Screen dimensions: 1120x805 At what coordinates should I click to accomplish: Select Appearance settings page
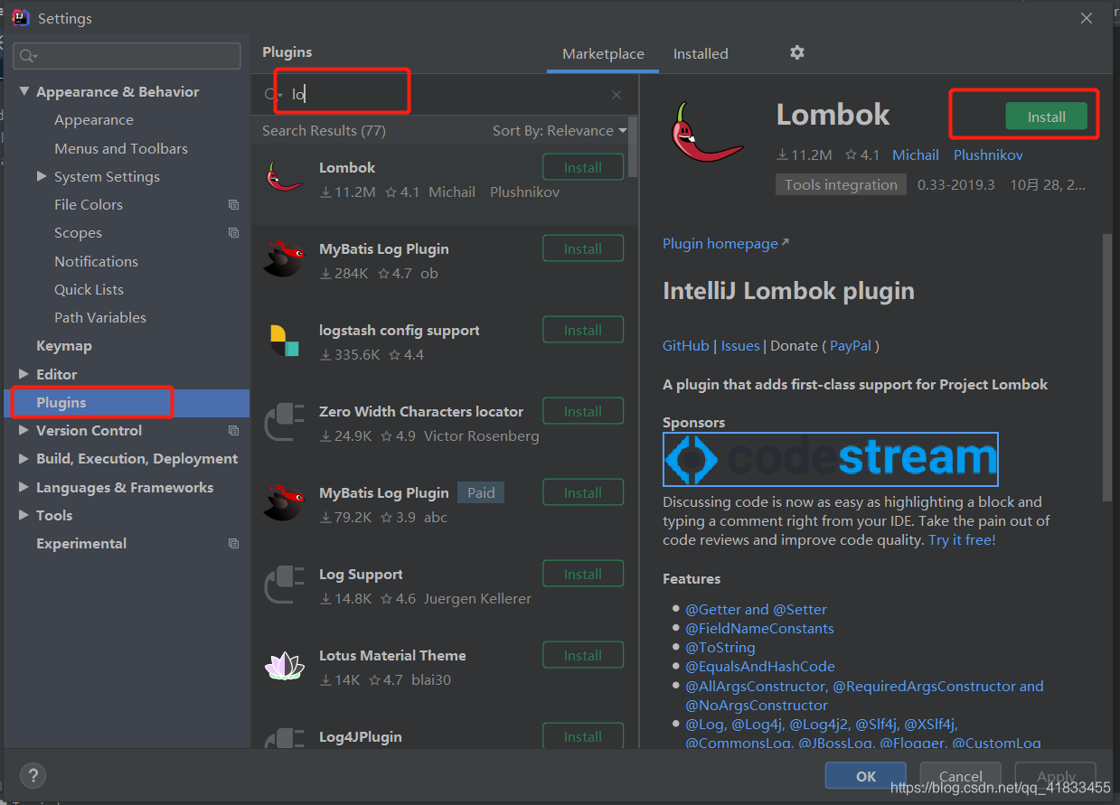pyautogui.click(x=94, y=119)
